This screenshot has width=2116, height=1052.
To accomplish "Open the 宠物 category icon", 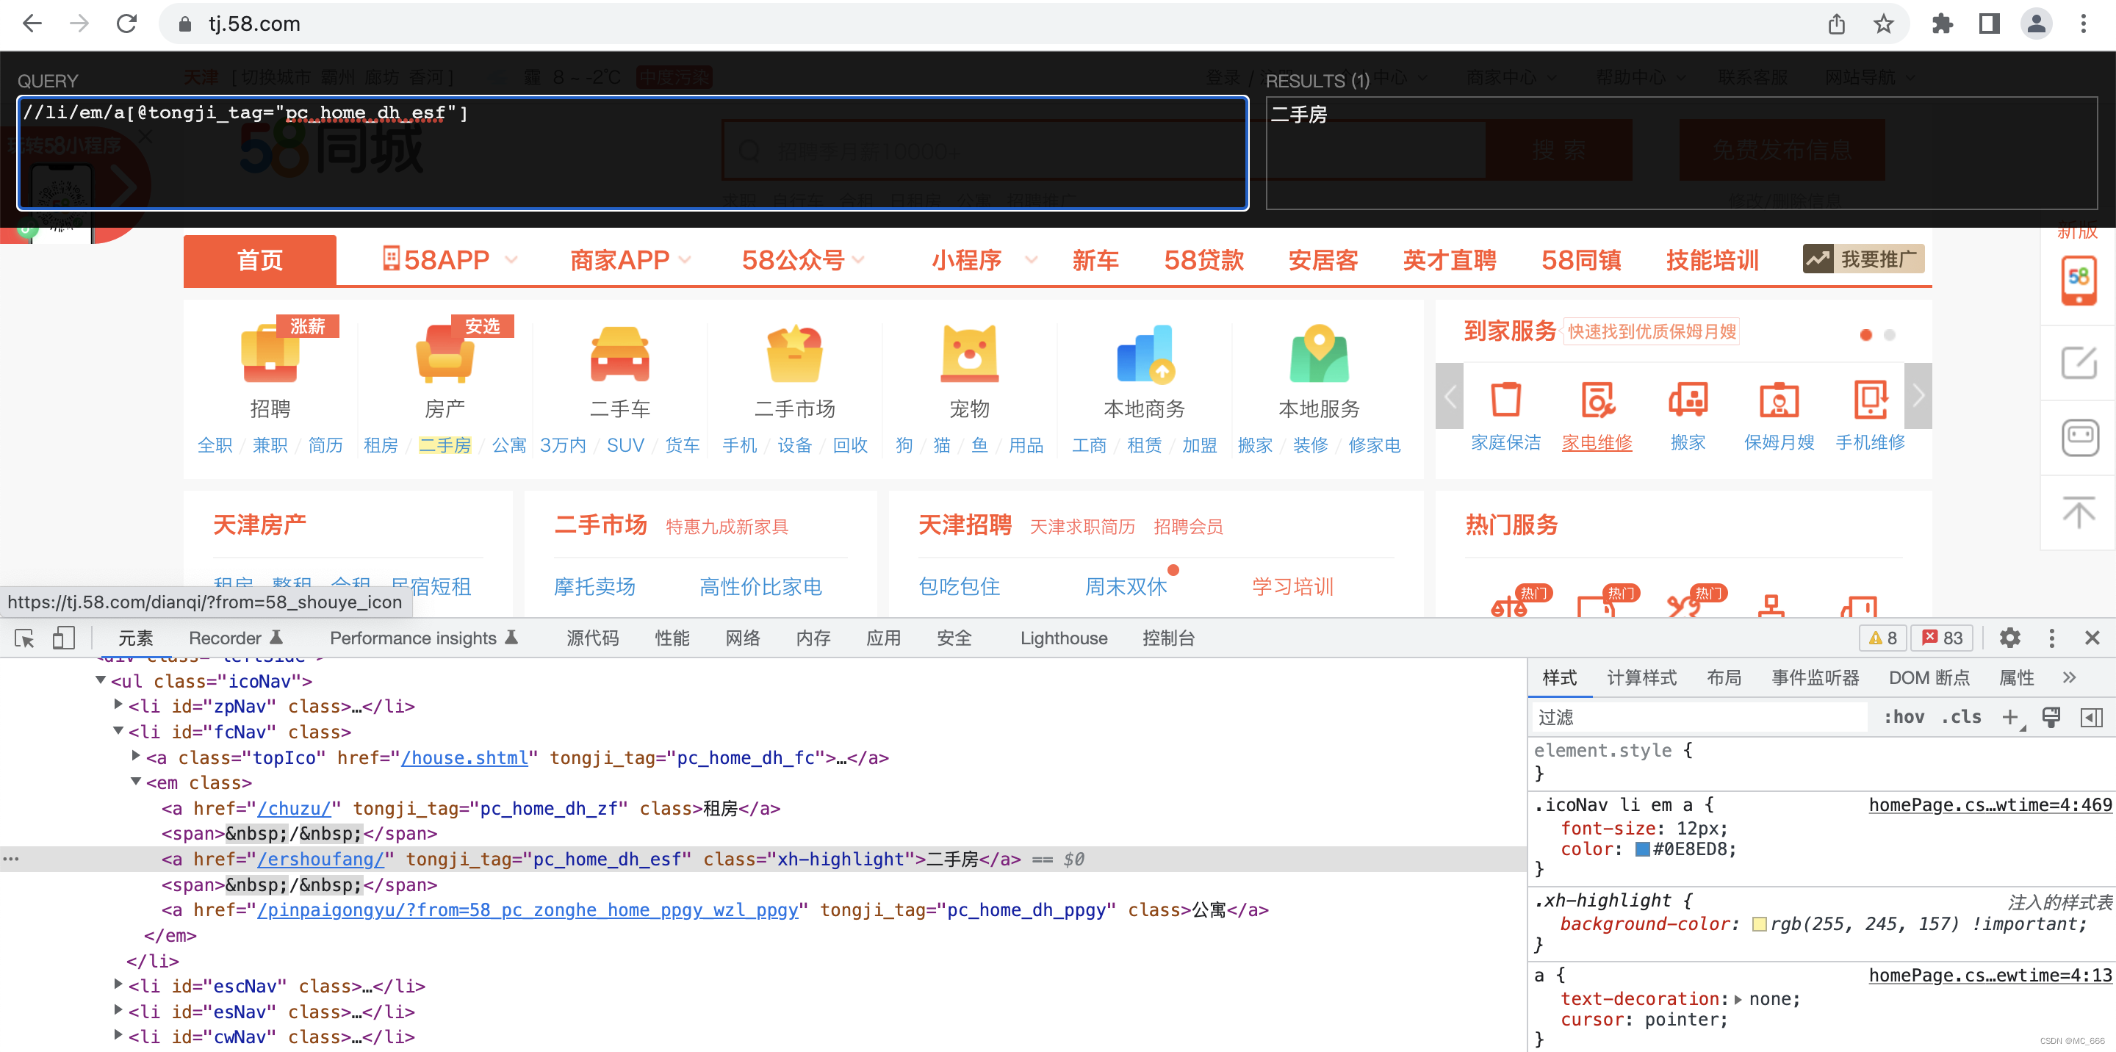I will coord(969,356).
